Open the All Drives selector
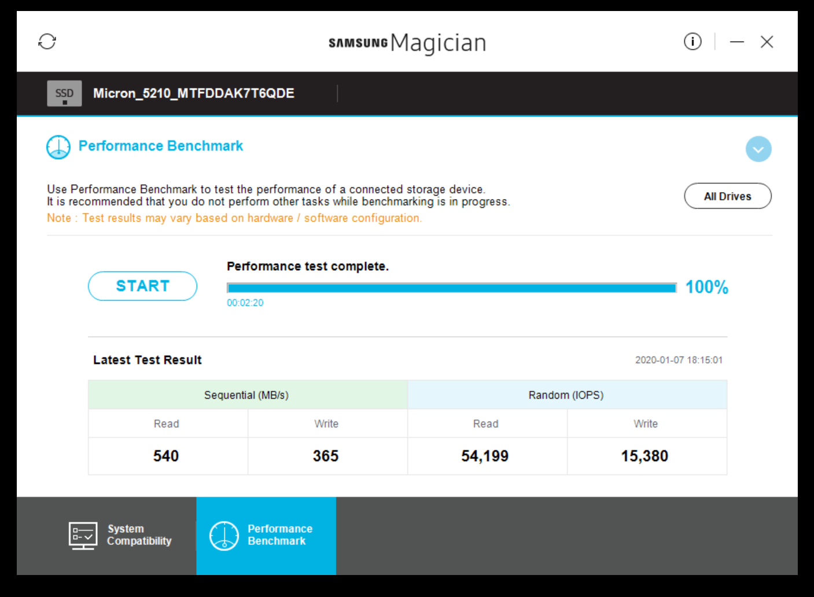This screenshot has height=597, width=814. pos(728,196)
